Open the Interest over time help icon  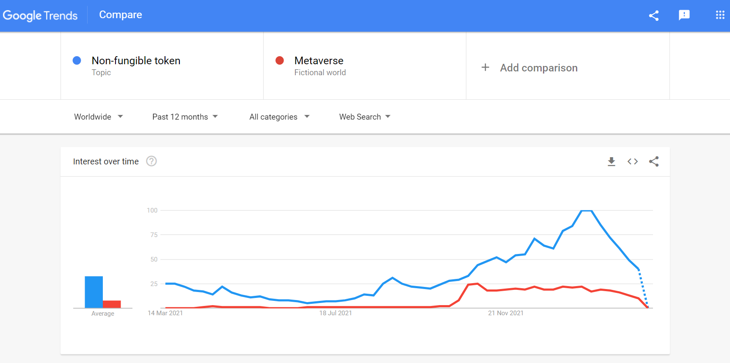click(x=152, y=161)
